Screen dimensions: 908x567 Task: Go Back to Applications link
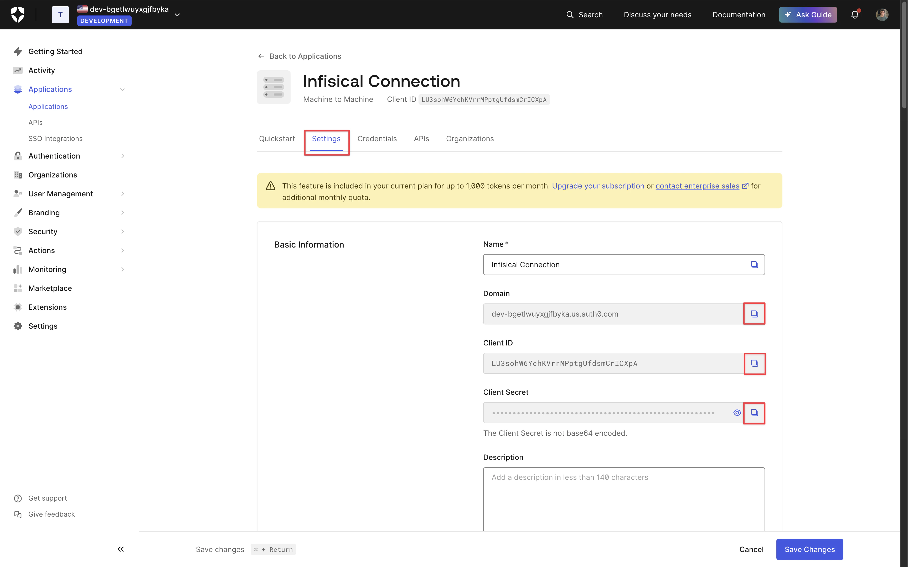point(300,56)
